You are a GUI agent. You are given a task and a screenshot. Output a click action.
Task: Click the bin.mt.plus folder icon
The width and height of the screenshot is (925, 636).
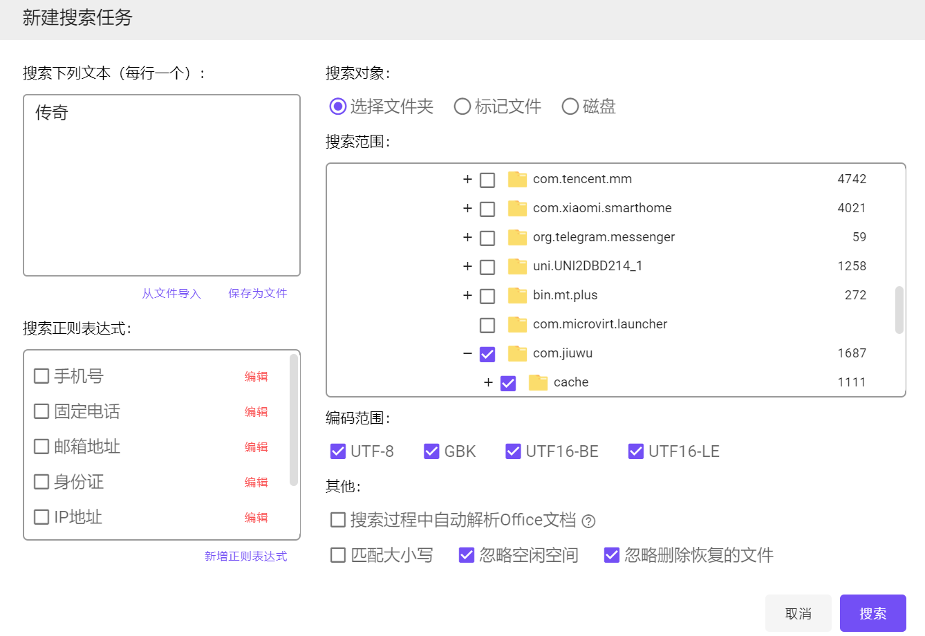point(517,295)
